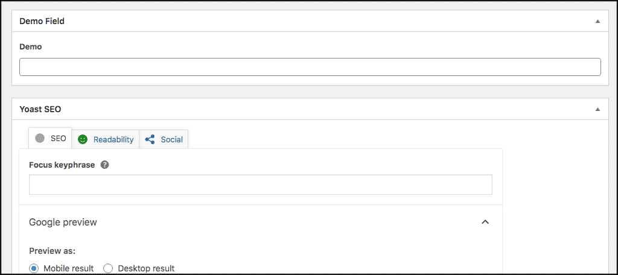Open the Focus keyphrase help icon
The height and width of the screenshot is (275, 618).
point(104,165)
